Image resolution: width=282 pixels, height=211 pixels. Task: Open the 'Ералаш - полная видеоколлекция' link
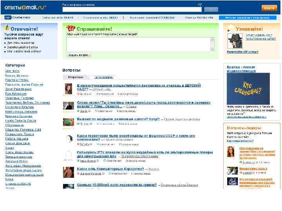(241, 69)
